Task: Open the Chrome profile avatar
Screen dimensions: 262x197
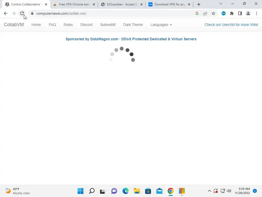Action: point(248,13)
